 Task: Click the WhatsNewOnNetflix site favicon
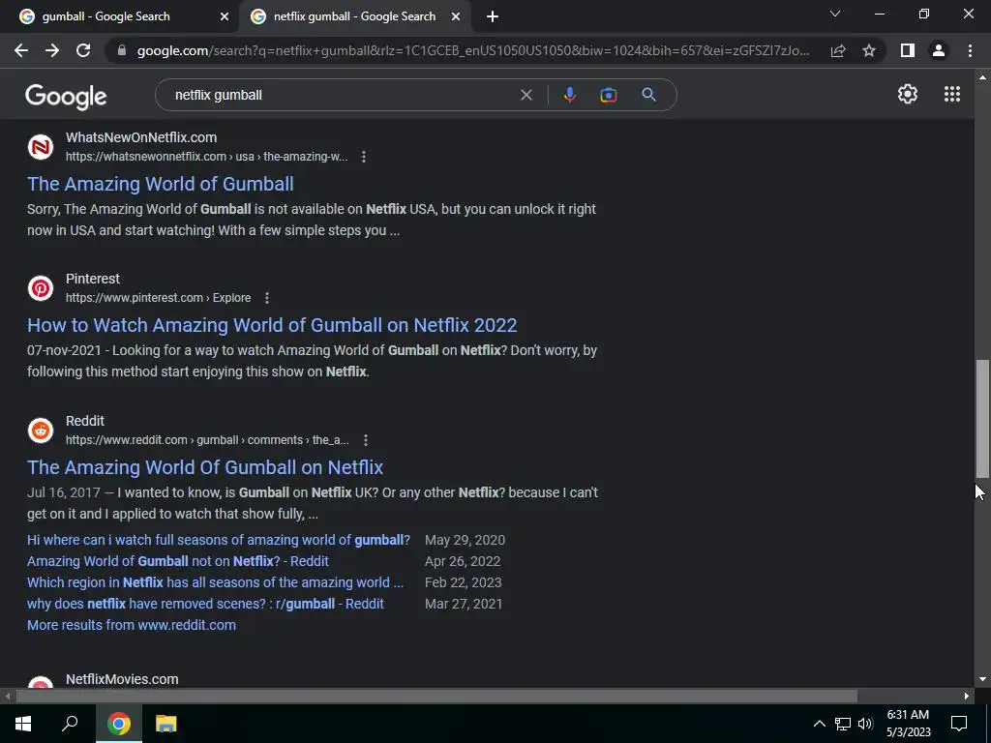tap(41, 147)
